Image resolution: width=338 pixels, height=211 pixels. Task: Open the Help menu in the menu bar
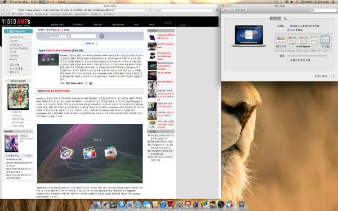(x=61, y=2)
